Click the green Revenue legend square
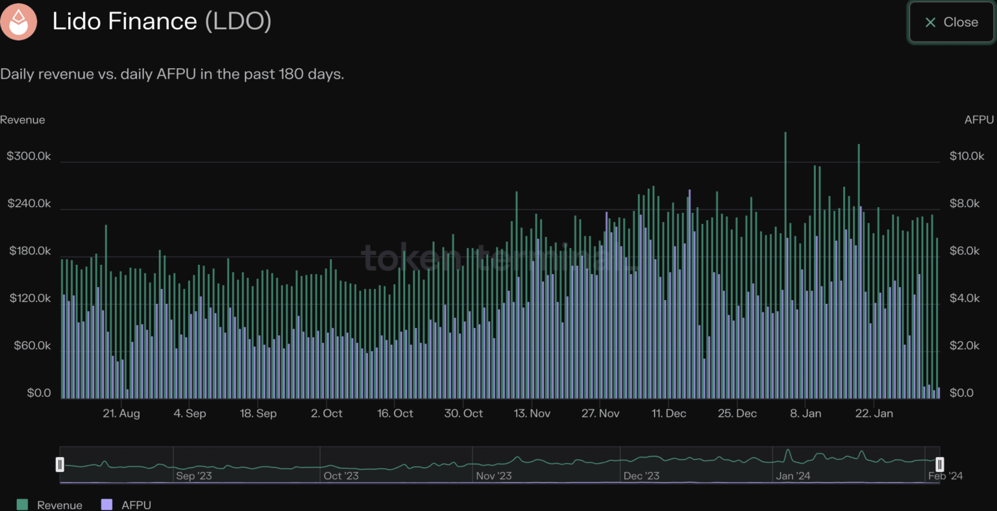Screen dimensions: 997x511 (23, 505)
